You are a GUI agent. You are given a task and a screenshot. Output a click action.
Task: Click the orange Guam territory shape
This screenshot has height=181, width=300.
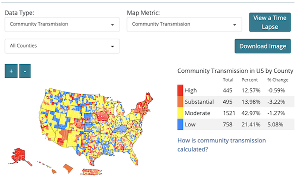(68, 168)
